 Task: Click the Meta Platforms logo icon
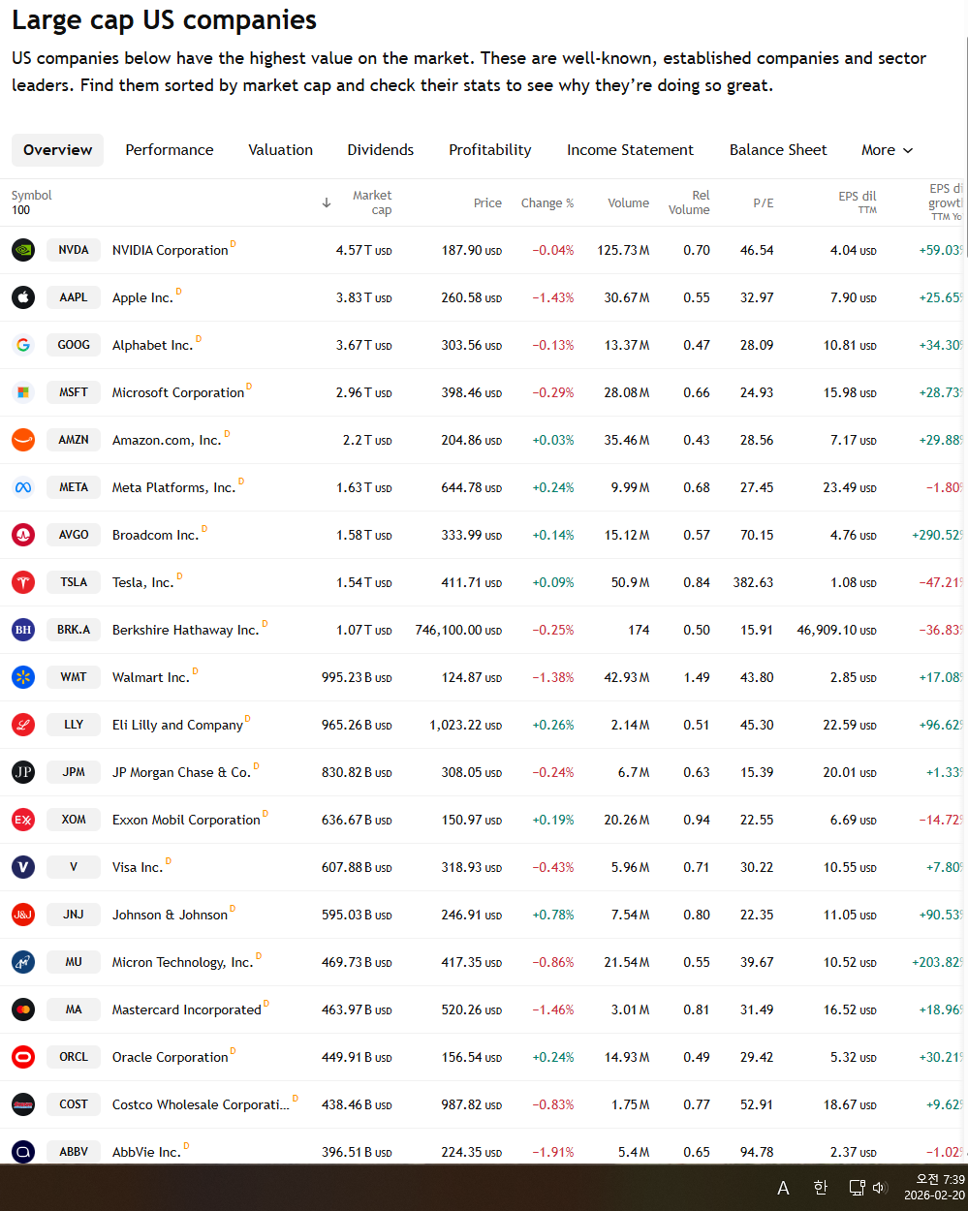coord(23,487)
